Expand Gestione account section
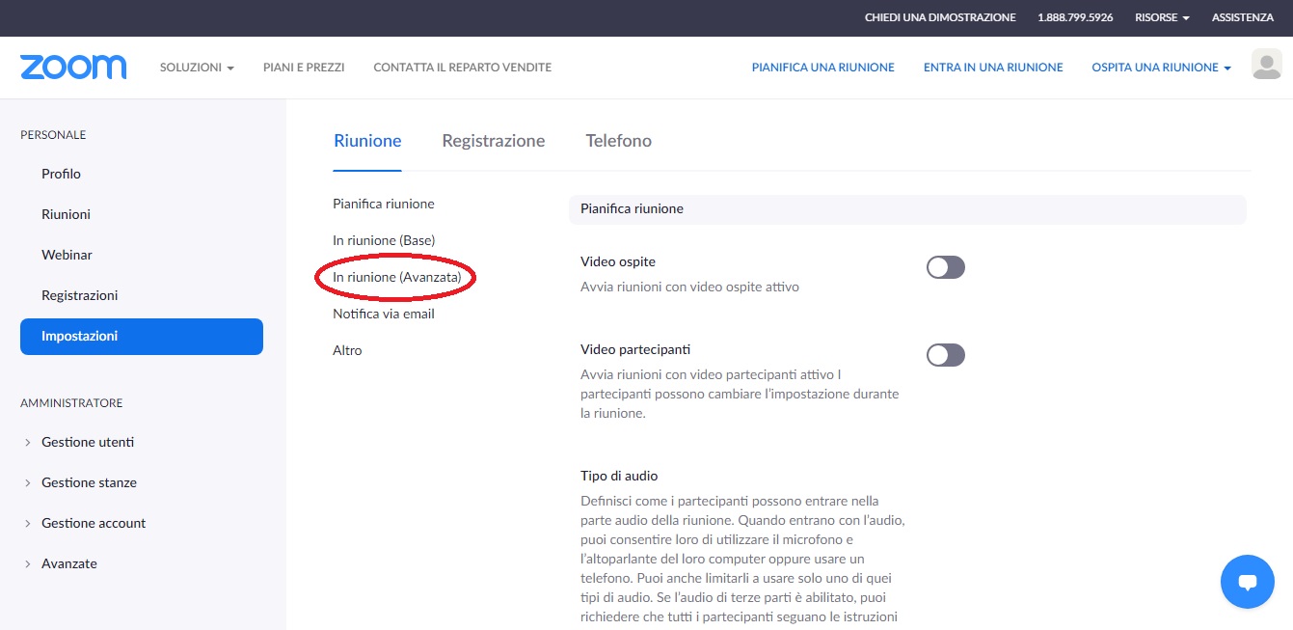The width and height of the screenshot is (1293, 630). (x=93, y=523)
